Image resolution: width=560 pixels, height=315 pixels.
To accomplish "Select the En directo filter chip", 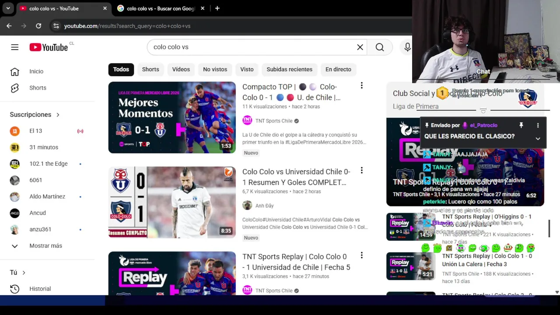I will tap(338, 70).
